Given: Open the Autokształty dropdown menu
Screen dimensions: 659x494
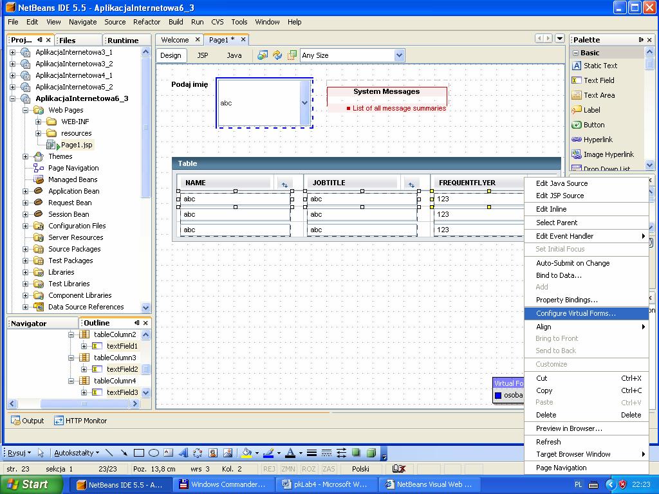Looking at the screenshot, I should tap(77, 453).
